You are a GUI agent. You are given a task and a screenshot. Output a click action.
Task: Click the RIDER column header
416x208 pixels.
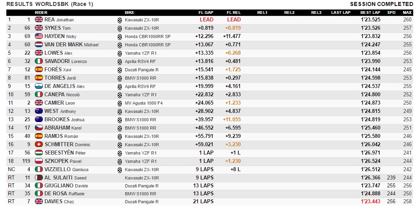41,12
